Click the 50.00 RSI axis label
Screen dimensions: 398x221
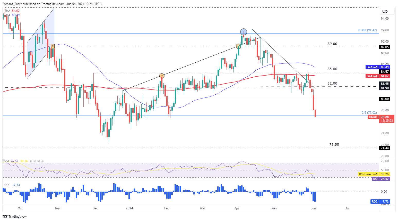click(x=385, y=170)
